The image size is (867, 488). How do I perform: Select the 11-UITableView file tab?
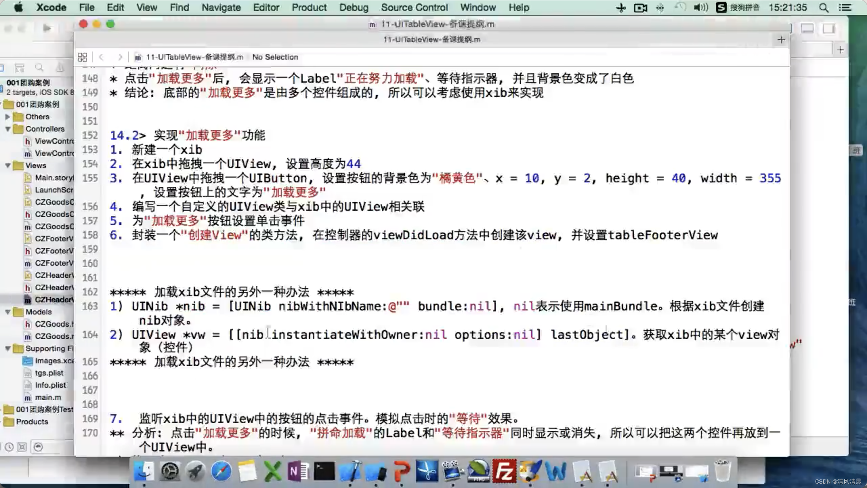(432, 40)
